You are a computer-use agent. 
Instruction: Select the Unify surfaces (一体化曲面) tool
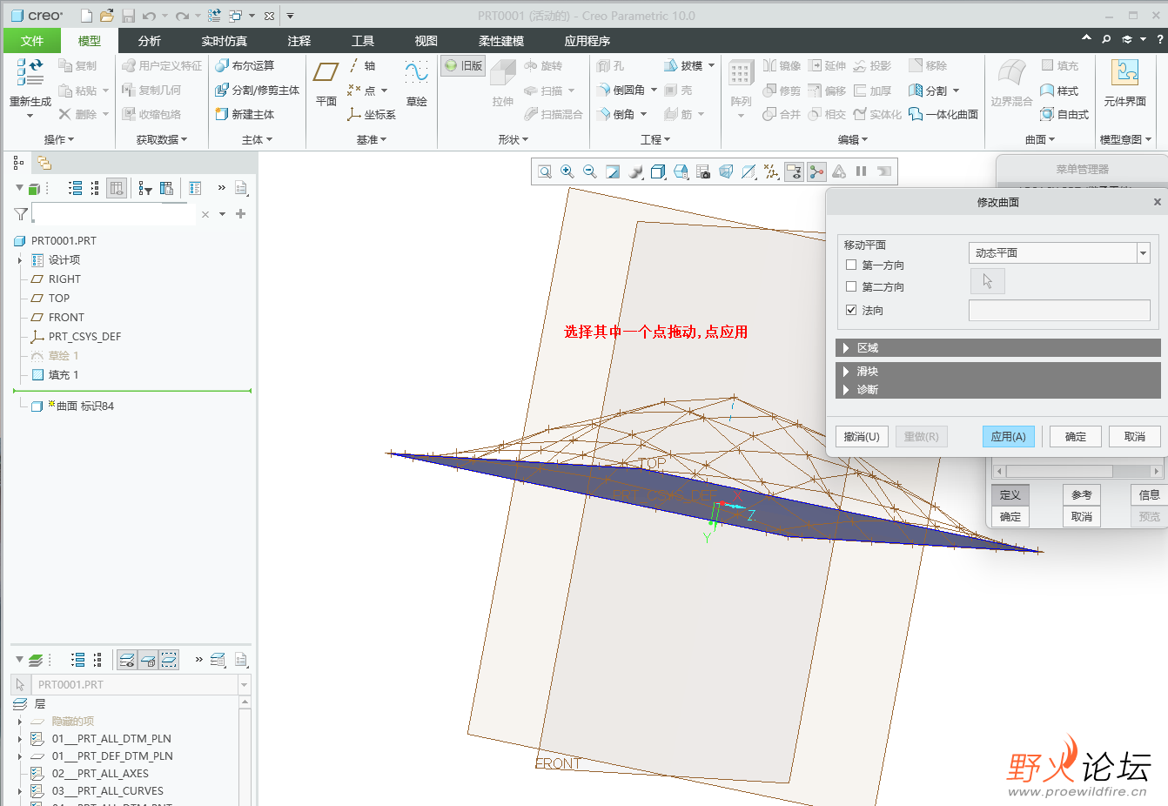click(x=943, y=114)
